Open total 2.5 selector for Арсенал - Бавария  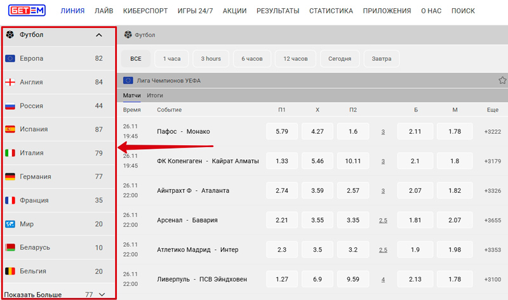[x=383, y=220]
